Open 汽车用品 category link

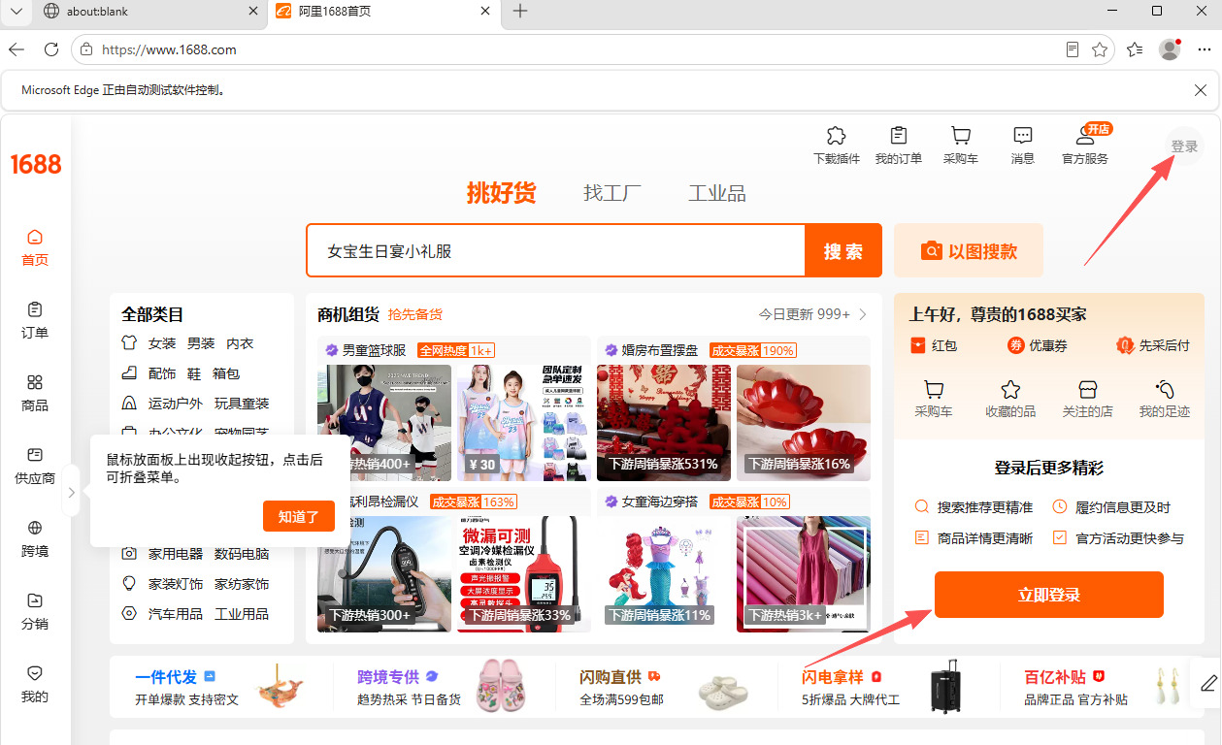(176, 614)
